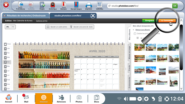This screenshot has height=104, width=185.
Task: Click the battery level icon
Action: pyautogui.click(x=133, y=99)
